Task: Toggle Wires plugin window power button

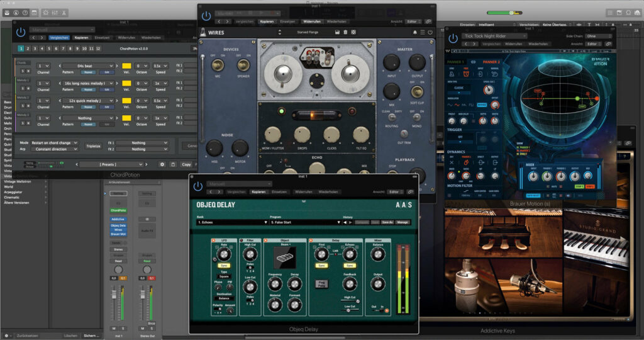Action: pos(206,16)
